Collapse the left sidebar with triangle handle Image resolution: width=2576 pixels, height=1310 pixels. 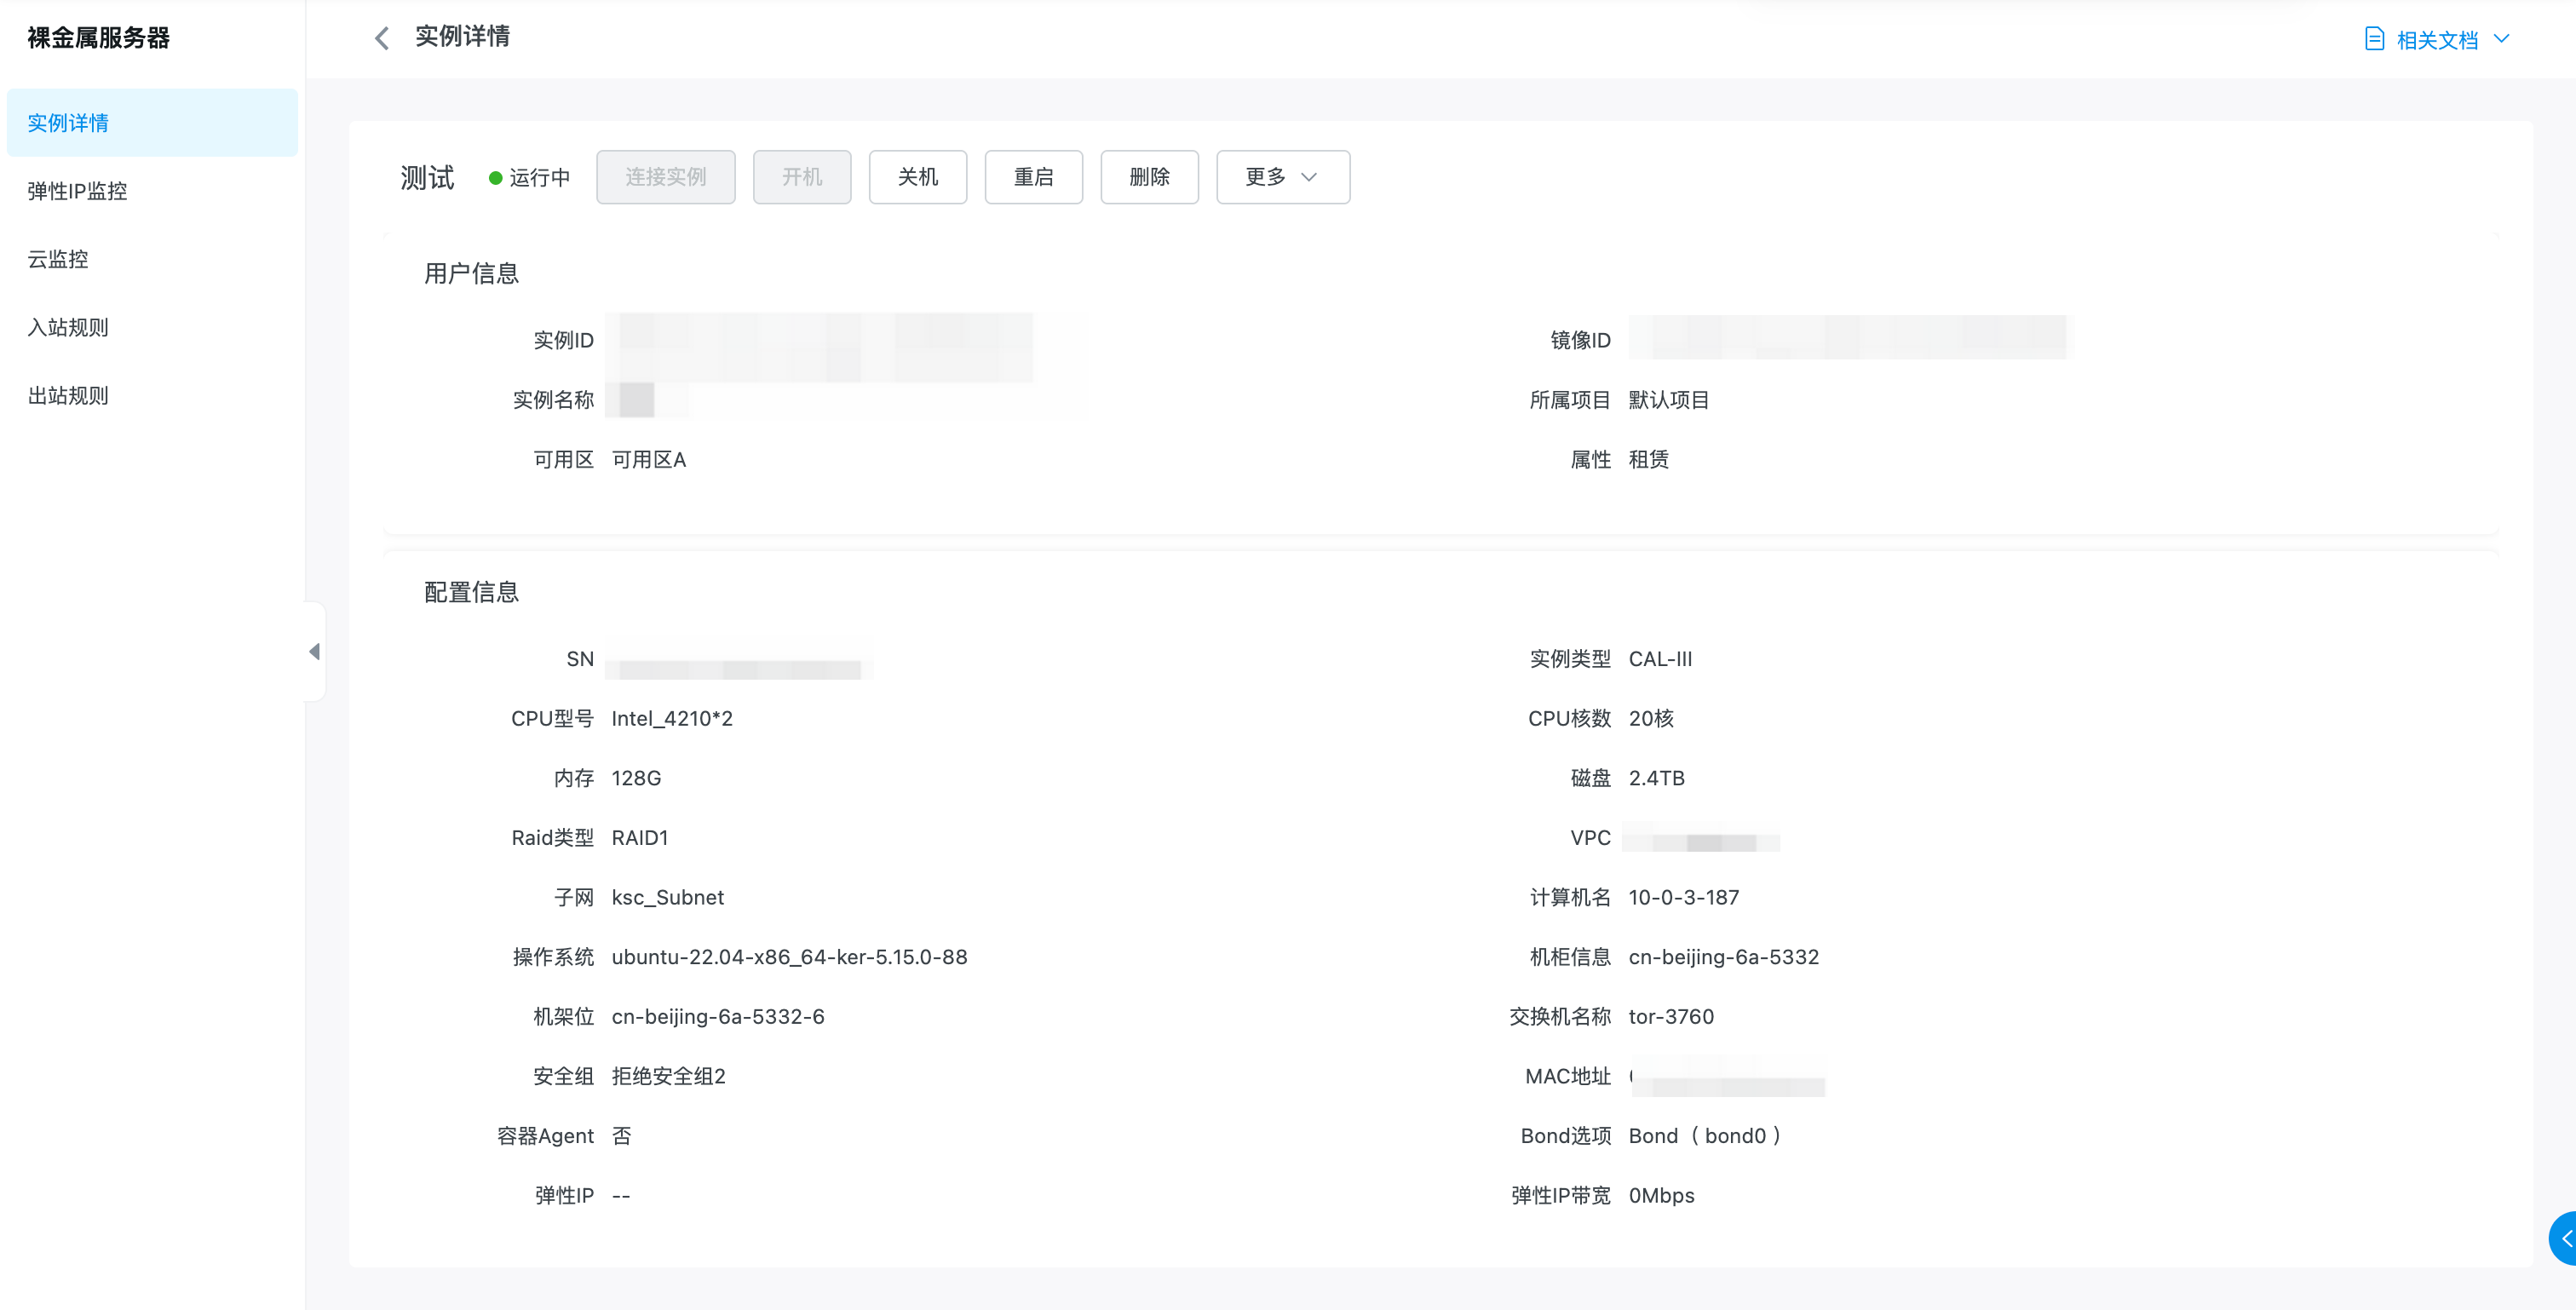coord(315,652)
